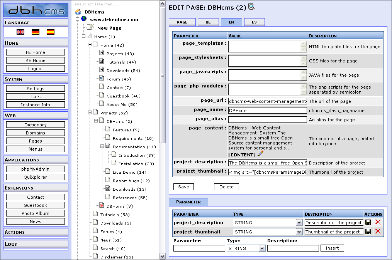
Task: Select the English flag language icon
Action: pyautogui.click(x=20, y=32)
